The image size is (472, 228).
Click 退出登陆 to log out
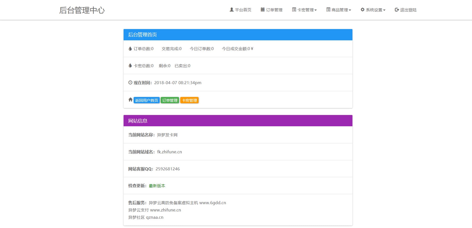[407, 10]
